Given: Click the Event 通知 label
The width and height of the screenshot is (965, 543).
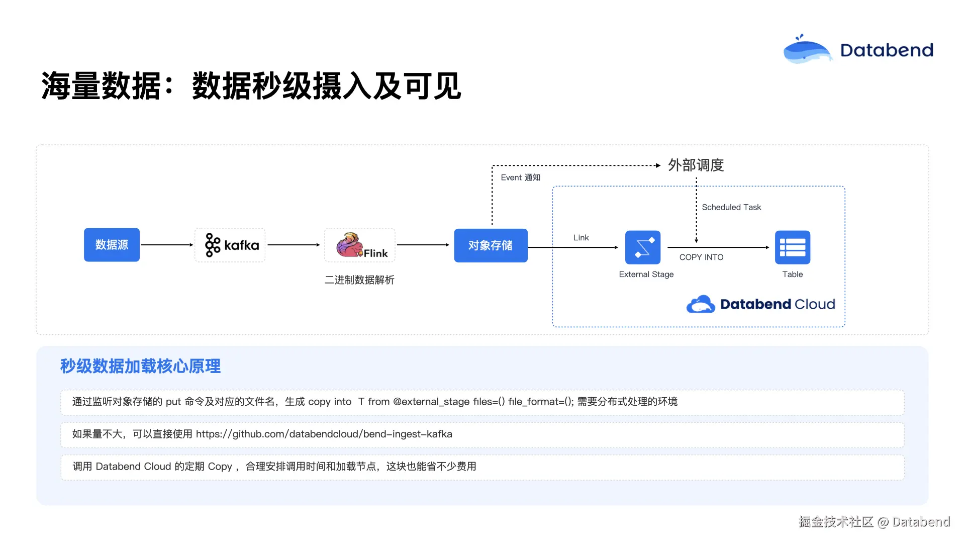Looking at the screenshot, I should click(520, 177).
